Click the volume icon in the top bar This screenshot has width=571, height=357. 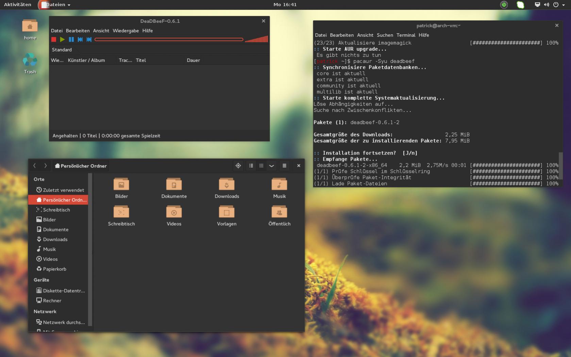point(547,4)
